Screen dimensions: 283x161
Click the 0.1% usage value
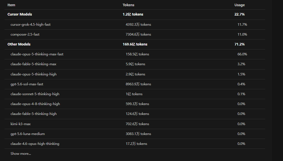(241, 94)
